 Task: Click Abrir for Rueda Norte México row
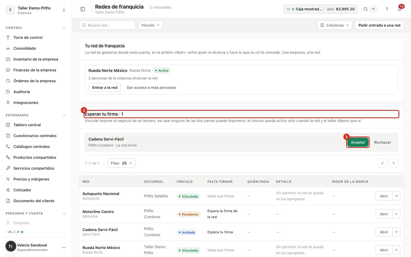(x=384, y=250)
